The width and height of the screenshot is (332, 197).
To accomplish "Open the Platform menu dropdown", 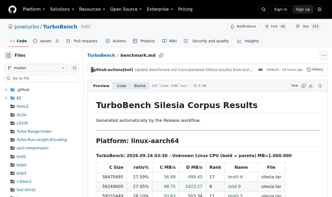I will [x=34, y=9].
